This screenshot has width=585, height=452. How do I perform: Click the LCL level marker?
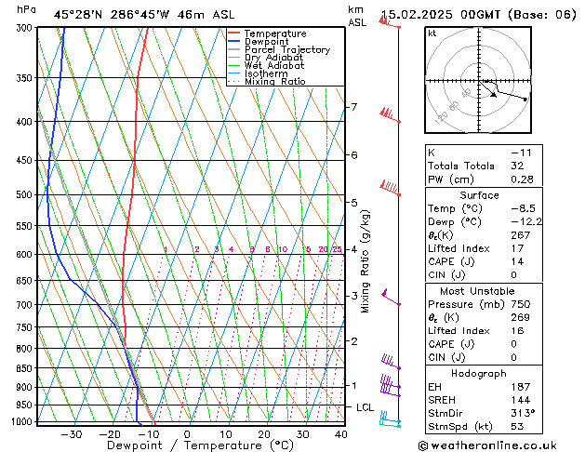(365, 407)
